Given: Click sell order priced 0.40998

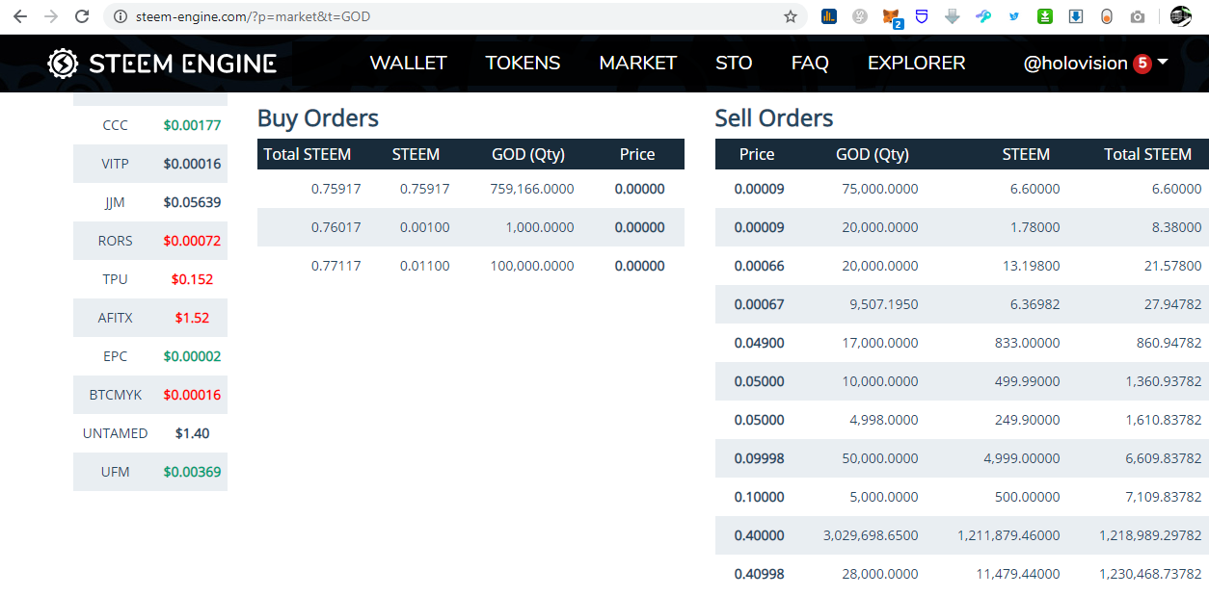Looking at the screenshot, I should tap(962, 574).
